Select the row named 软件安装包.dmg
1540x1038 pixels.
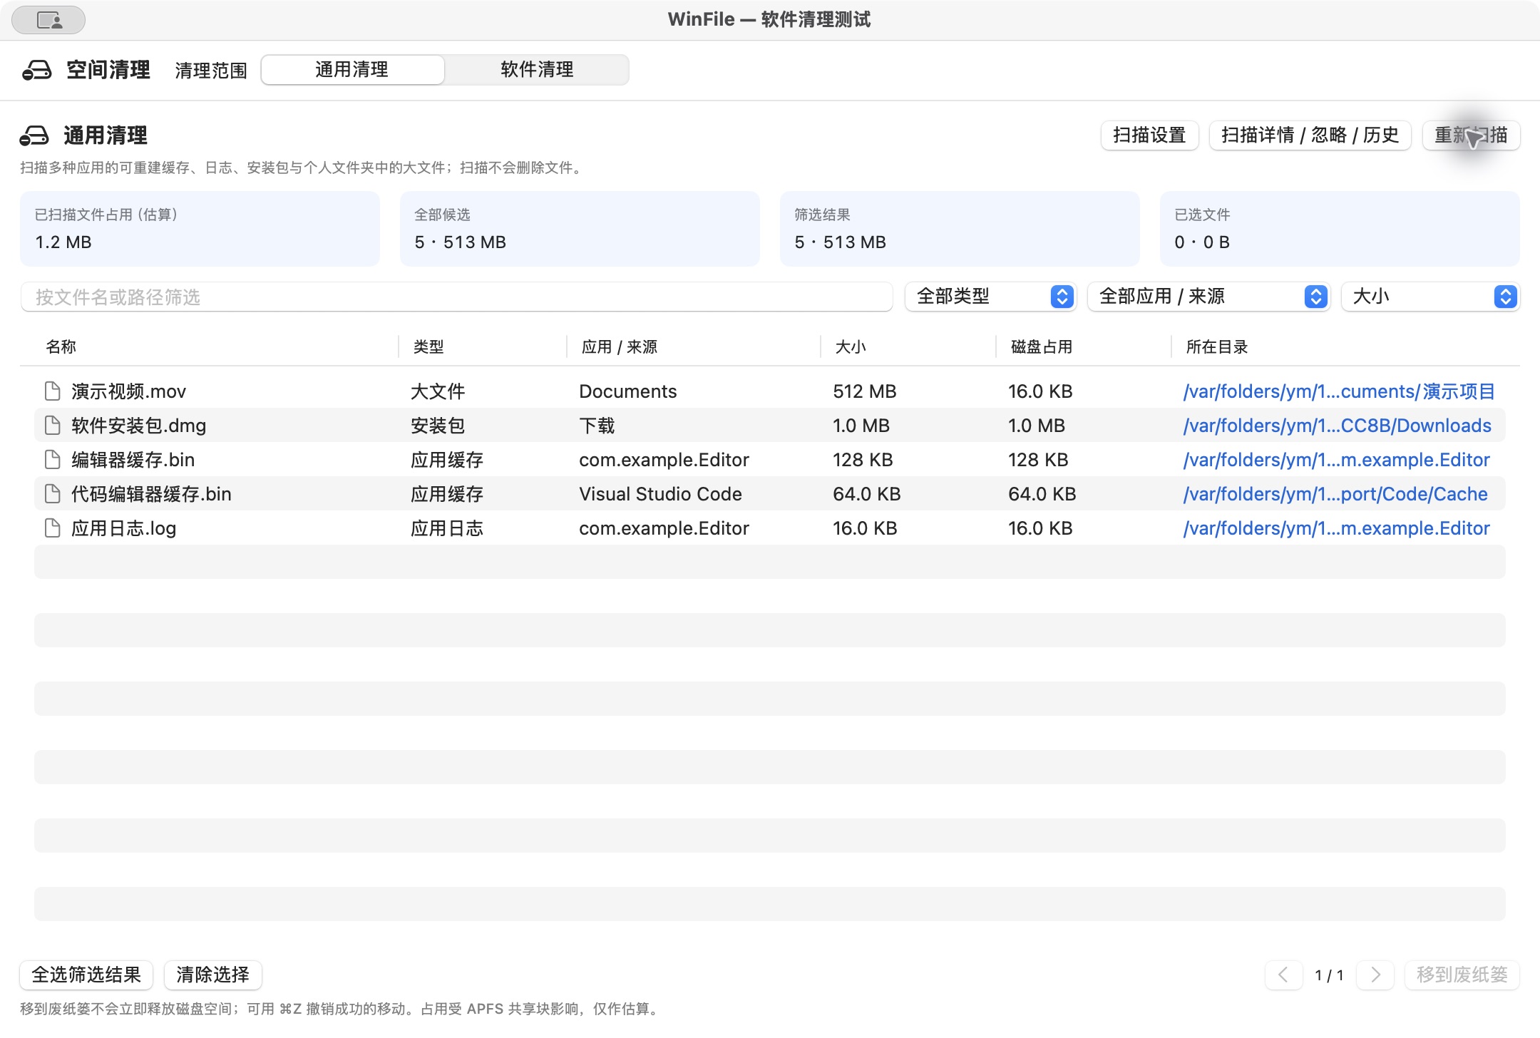pyautogui.click(x=770, y=425)
